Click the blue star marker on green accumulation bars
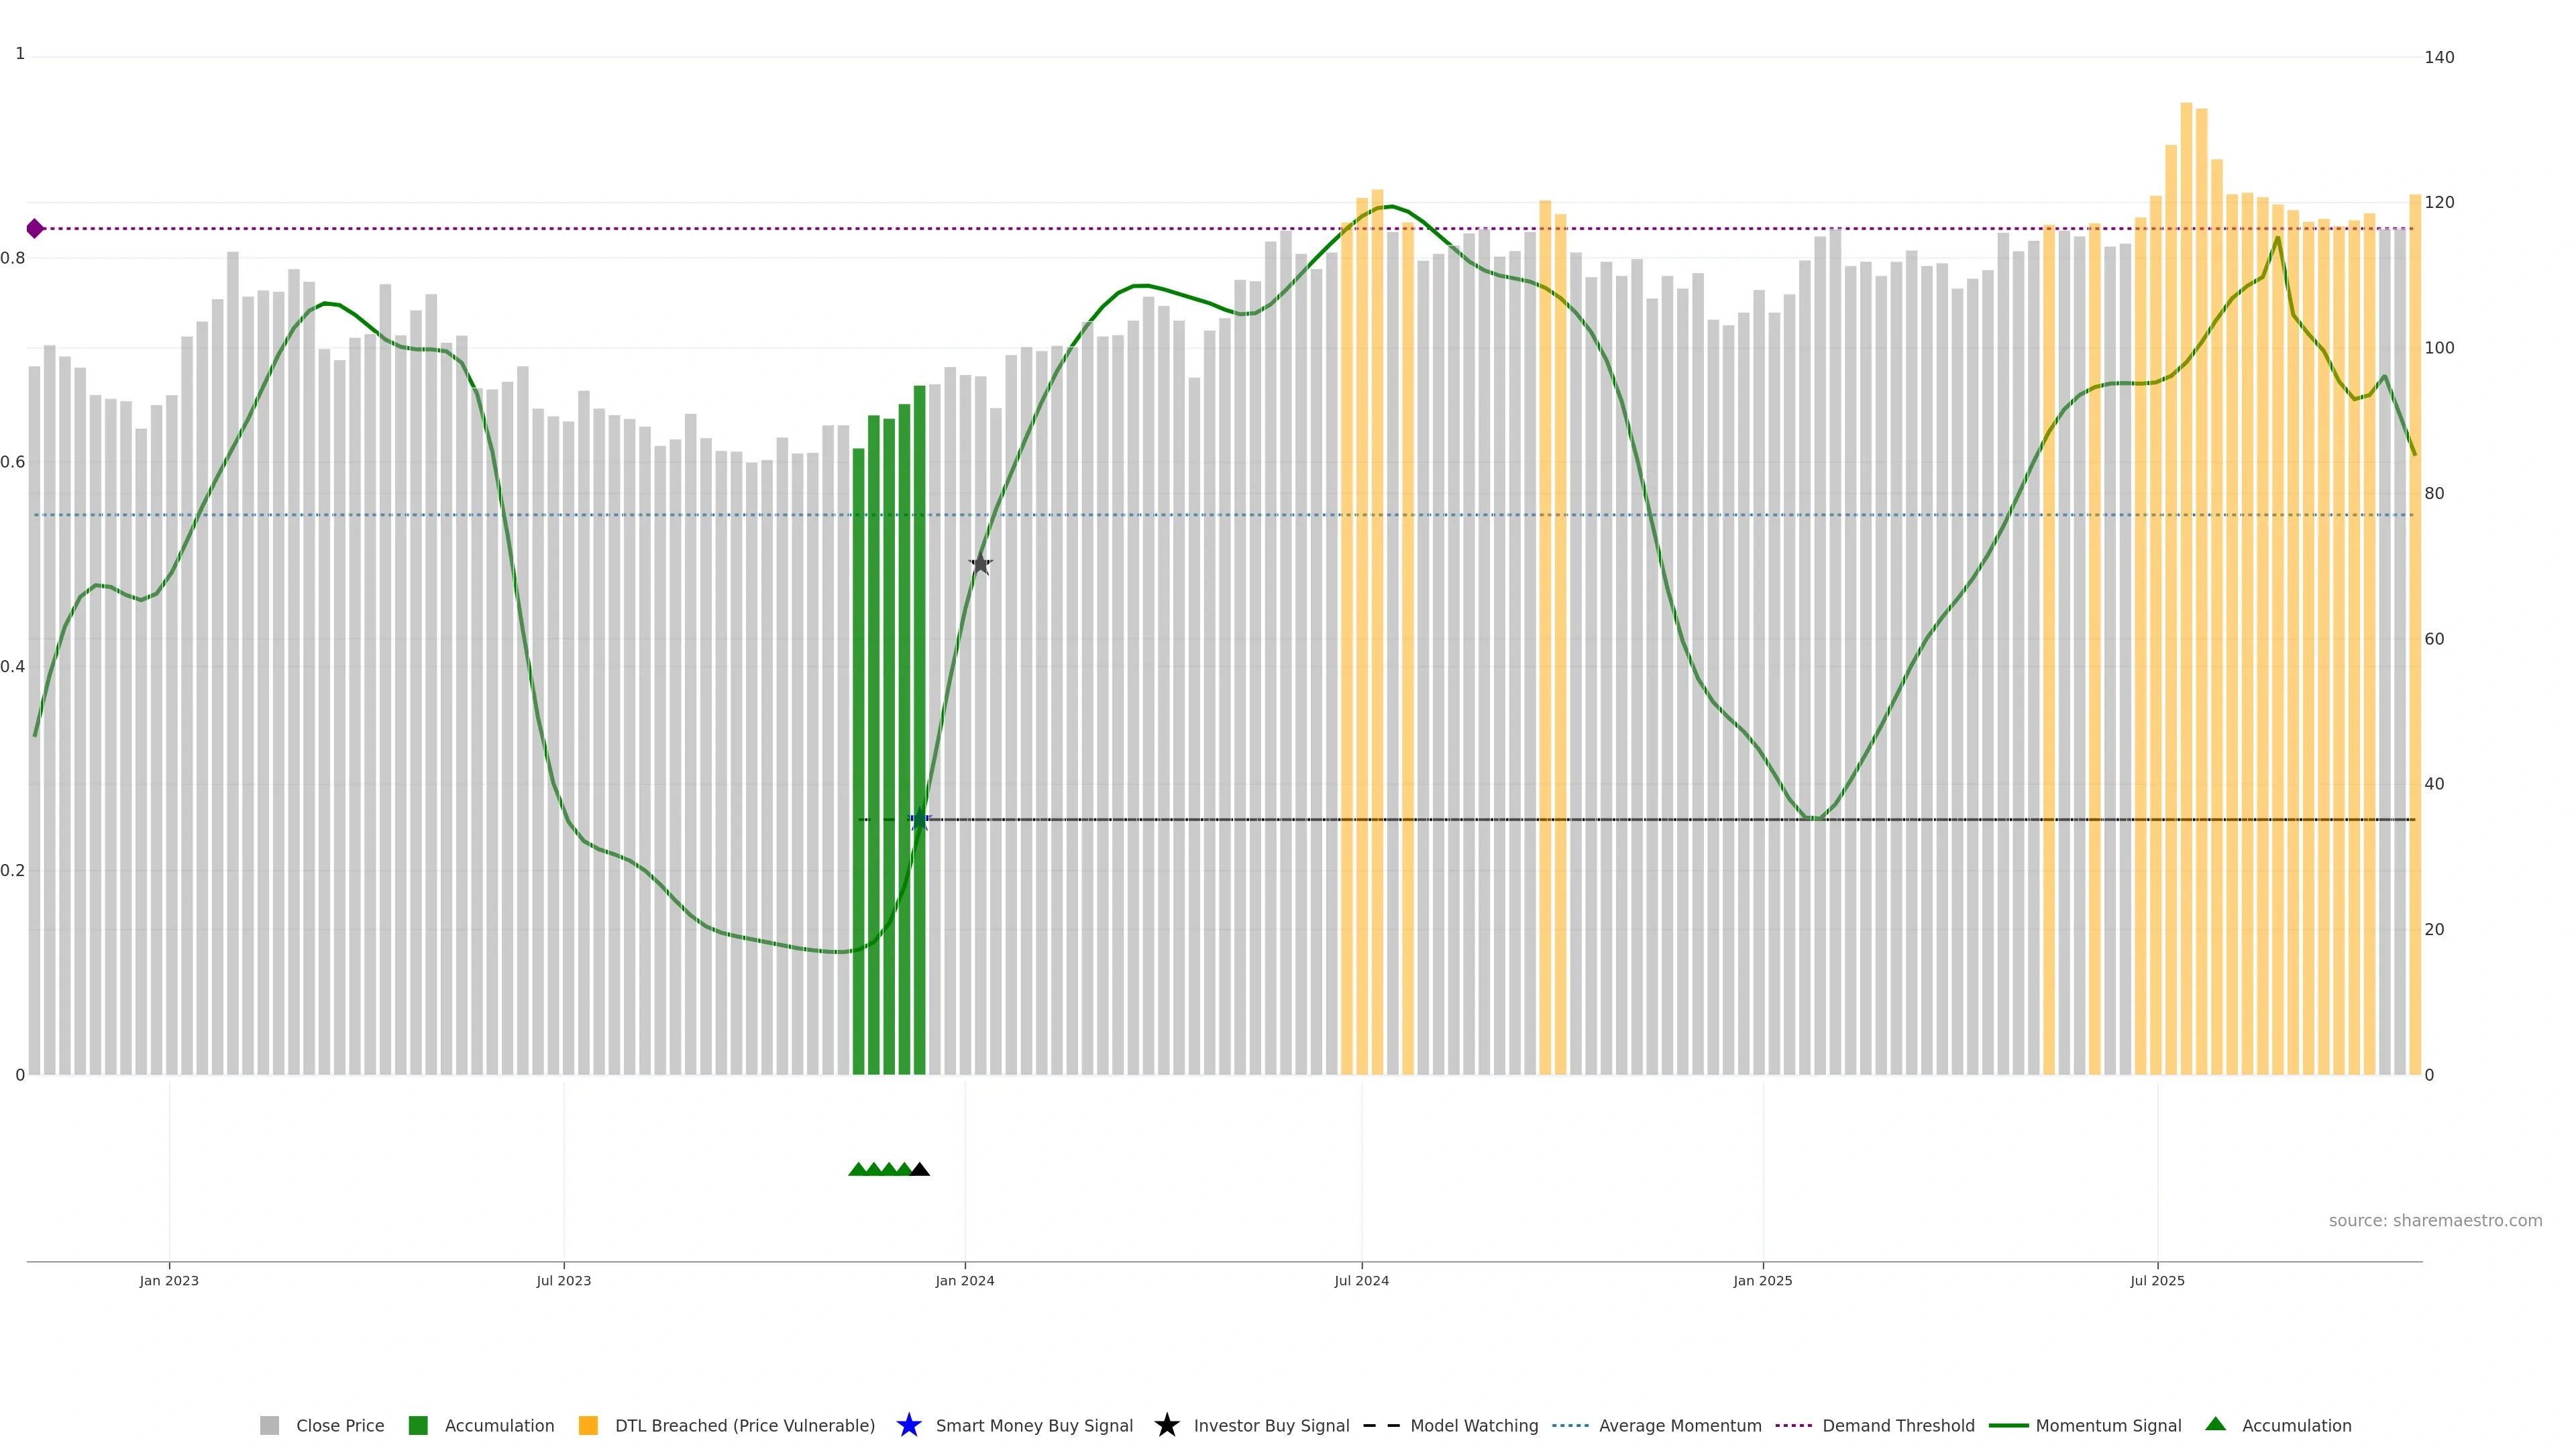Viewport: 2576px width, 1449px height. coord(920,820)
